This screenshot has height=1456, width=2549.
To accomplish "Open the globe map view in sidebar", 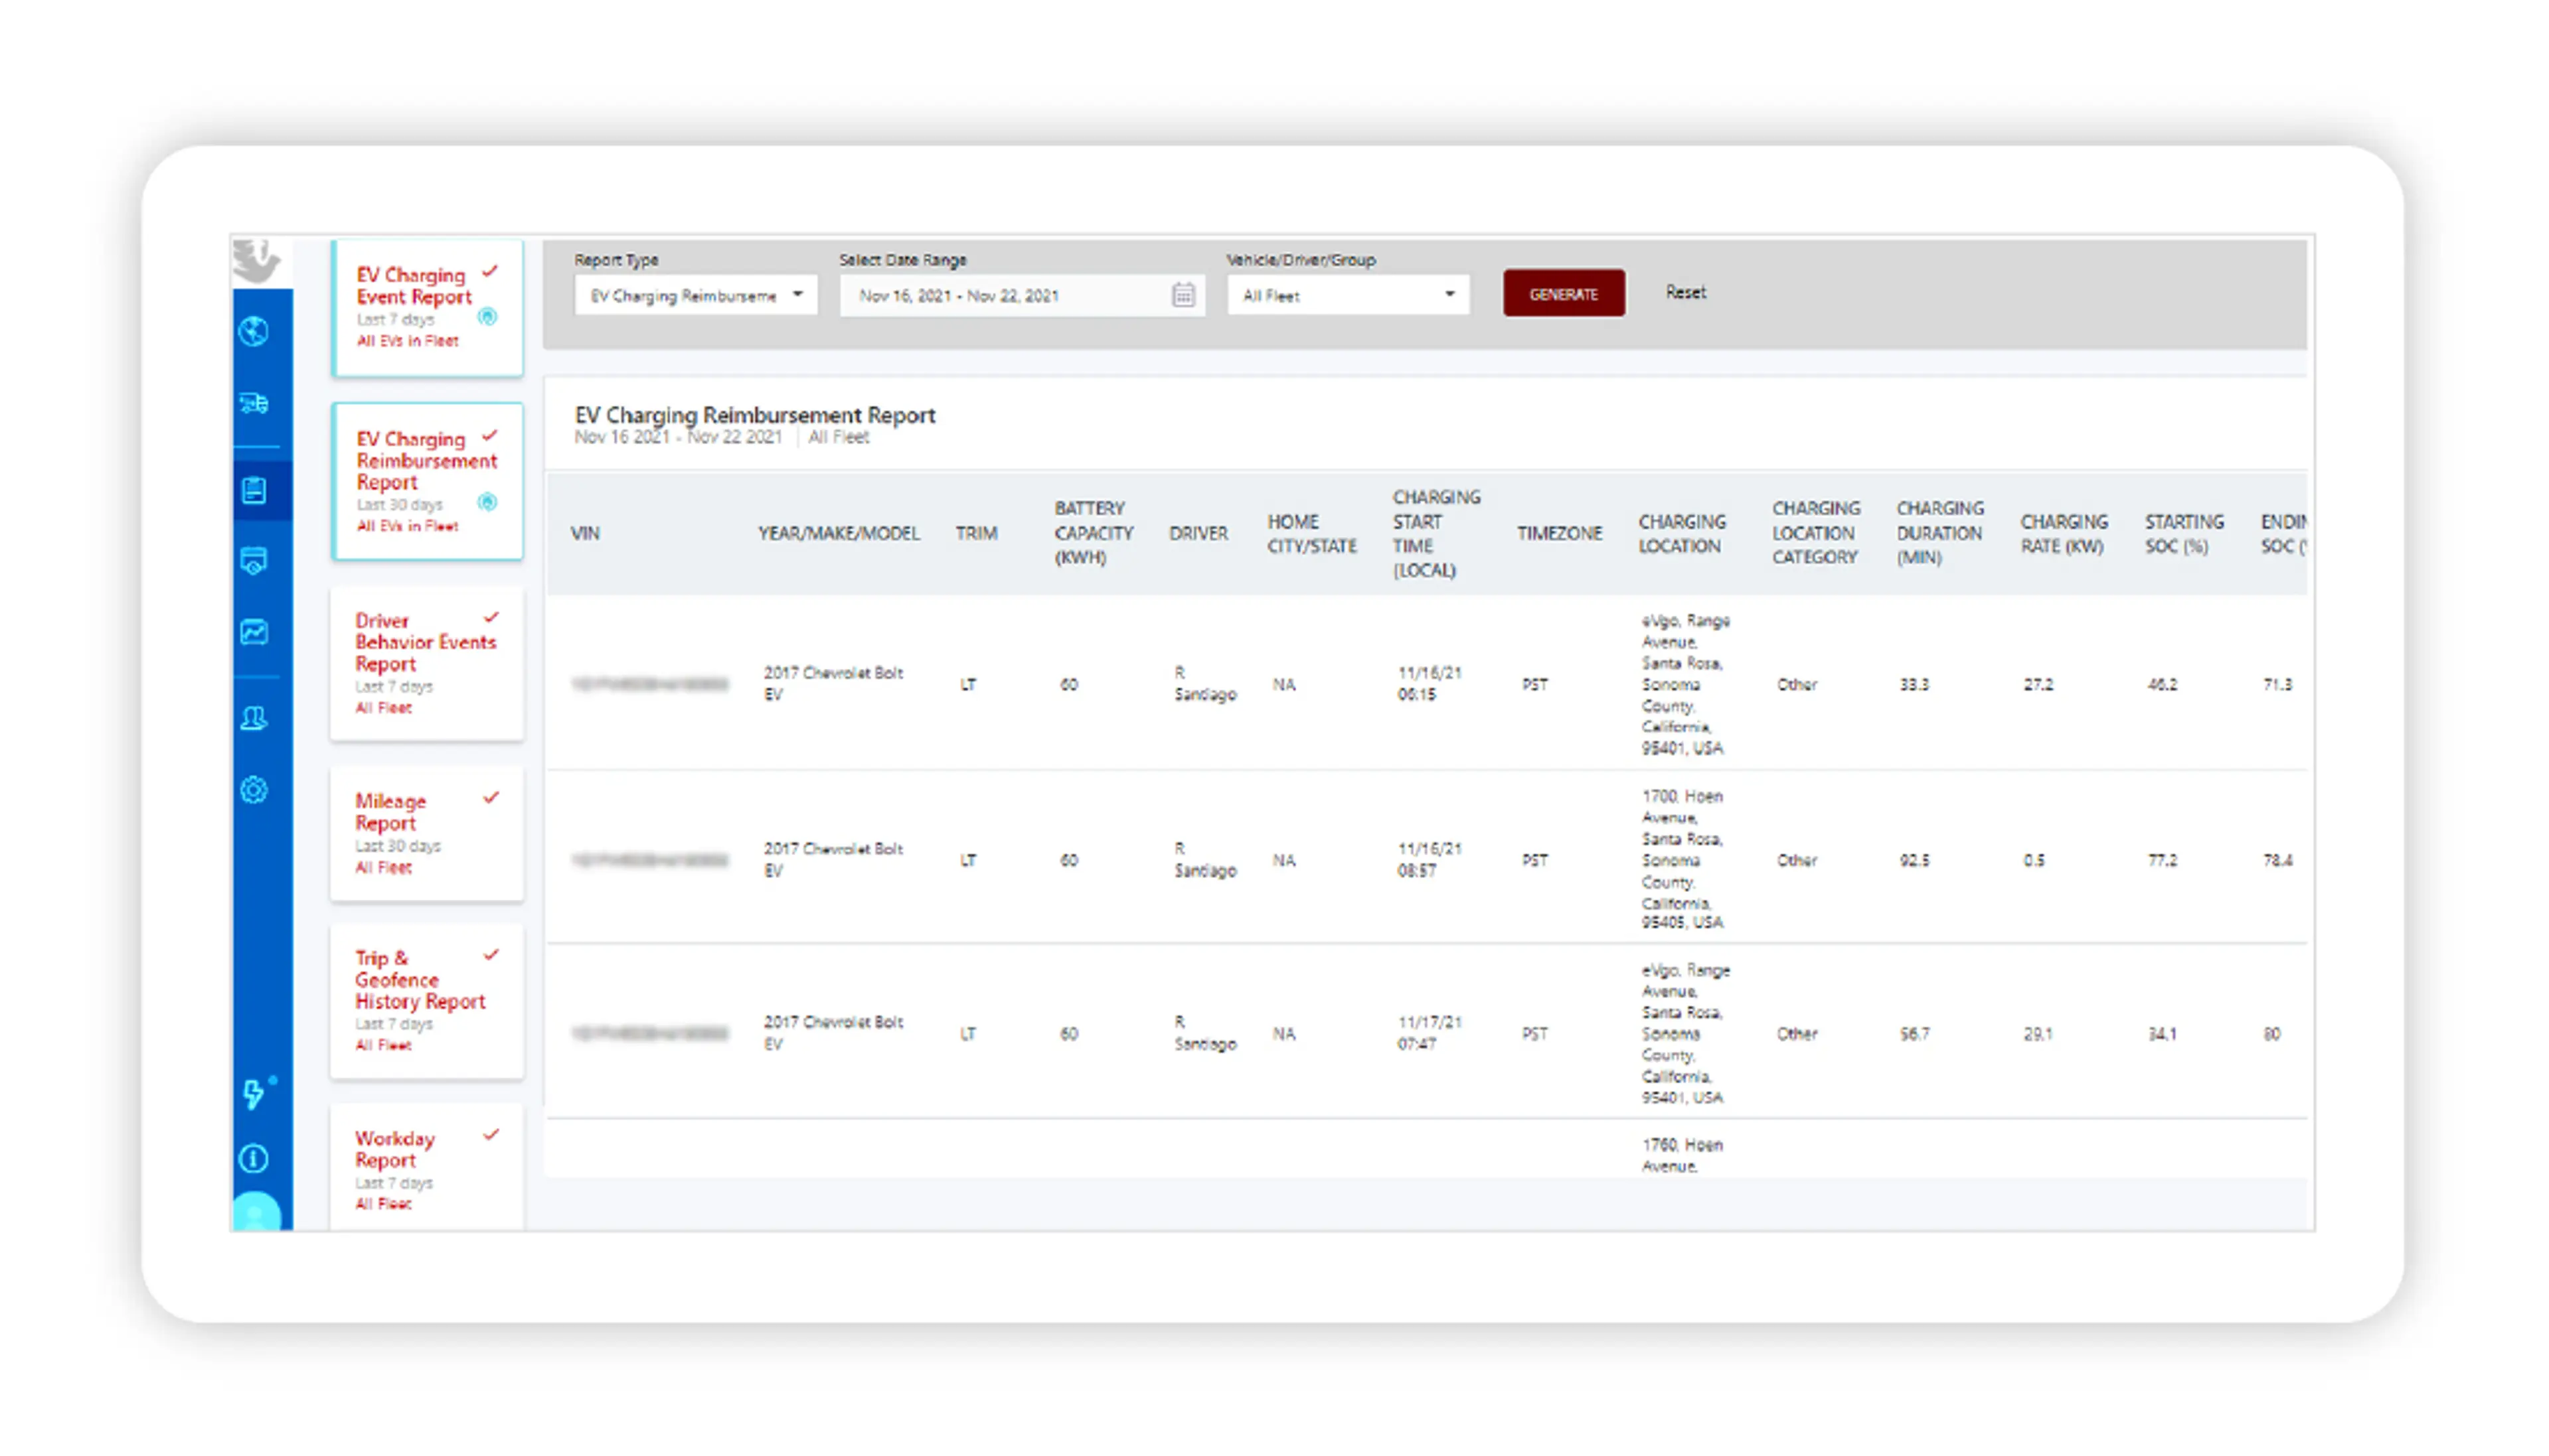I will (254, 331).
